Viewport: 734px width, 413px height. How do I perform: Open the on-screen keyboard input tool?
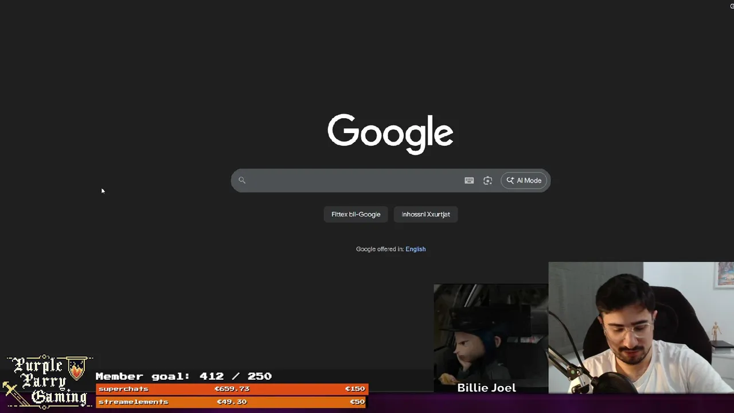[x=469, y=180]
